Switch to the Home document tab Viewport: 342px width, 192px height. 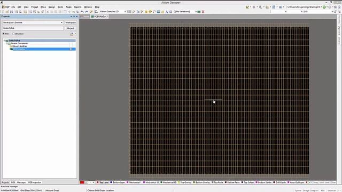pos(85,17)
